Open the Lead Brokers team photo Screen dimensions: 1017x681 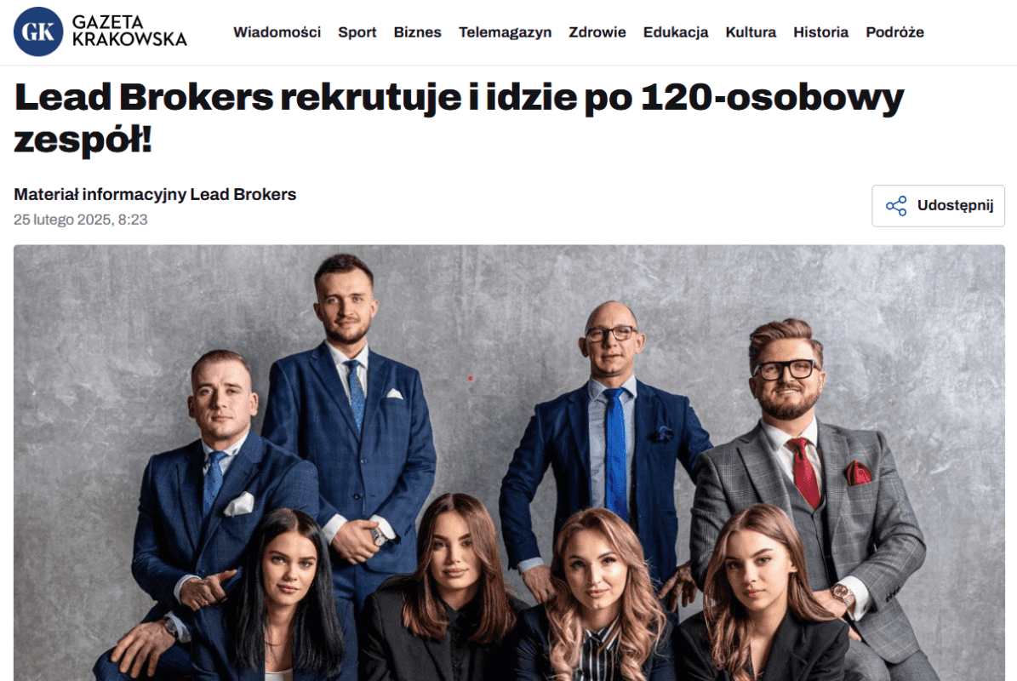click(509, 462)
